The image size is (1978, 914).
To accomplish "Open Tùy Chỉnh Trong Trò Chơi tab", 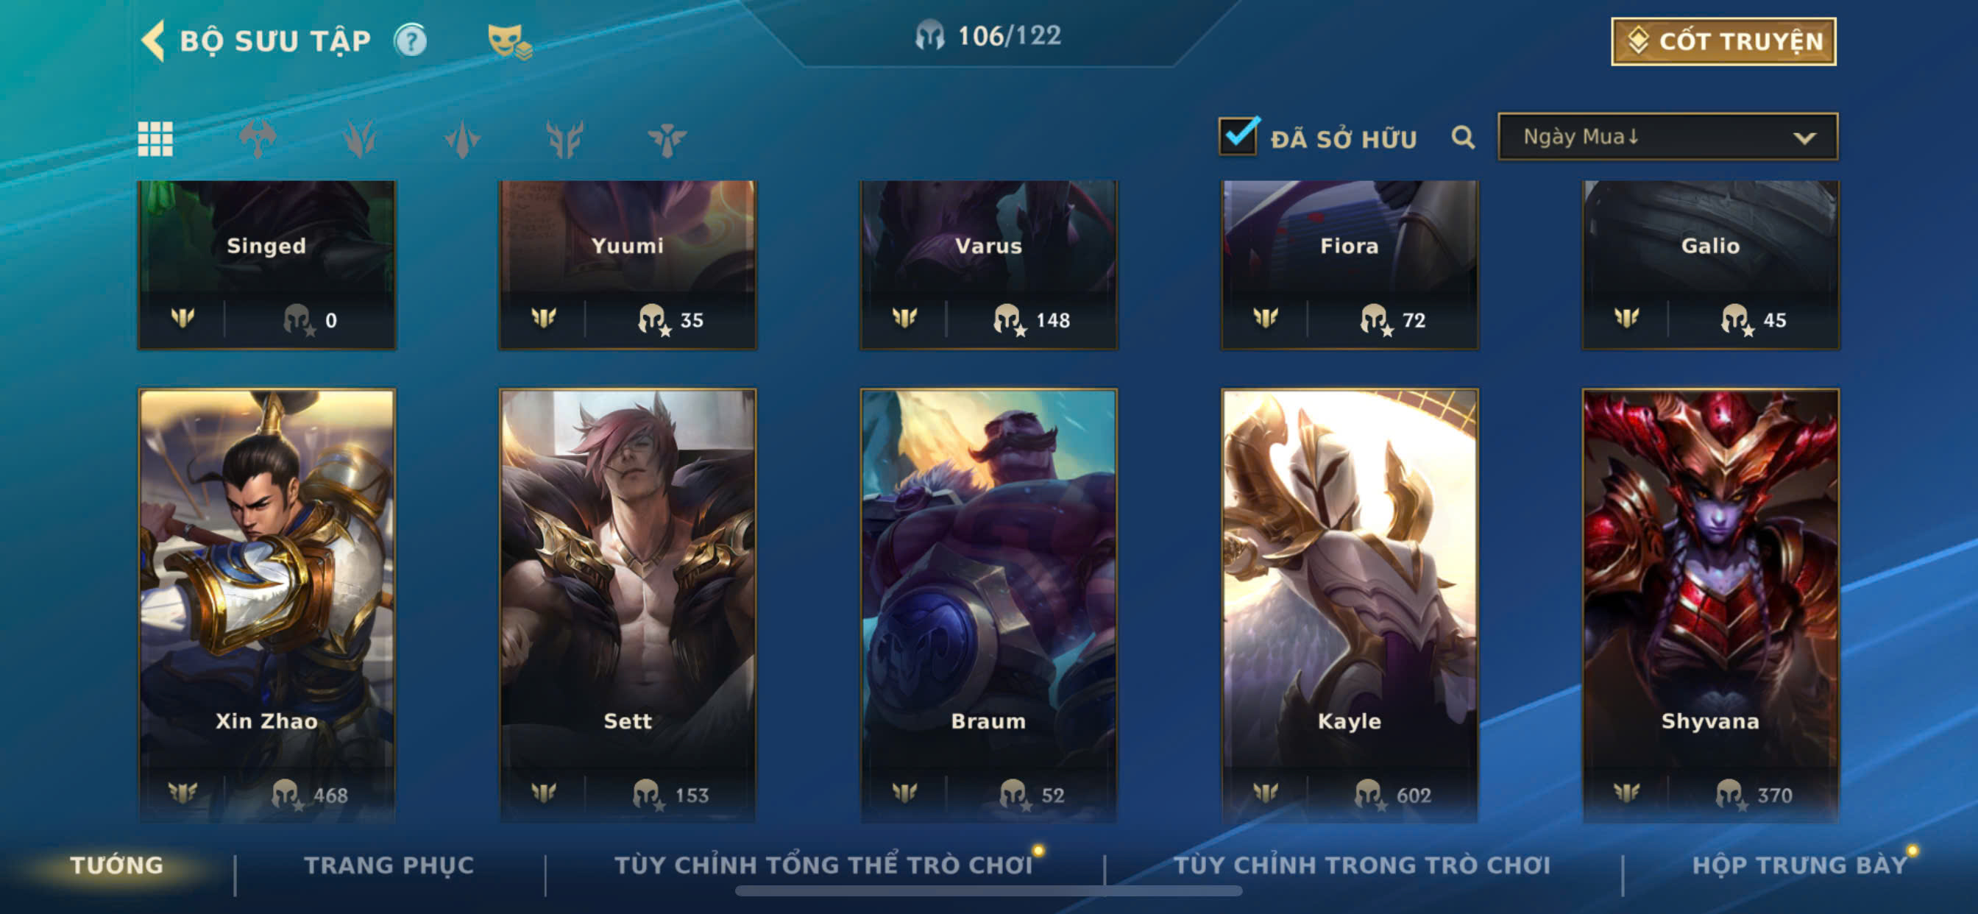I will click(x=1361, y=865).
